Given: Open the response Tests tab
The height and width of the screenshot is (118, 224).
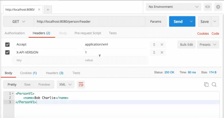Looking at the screenshot, I should pos(76,73).
